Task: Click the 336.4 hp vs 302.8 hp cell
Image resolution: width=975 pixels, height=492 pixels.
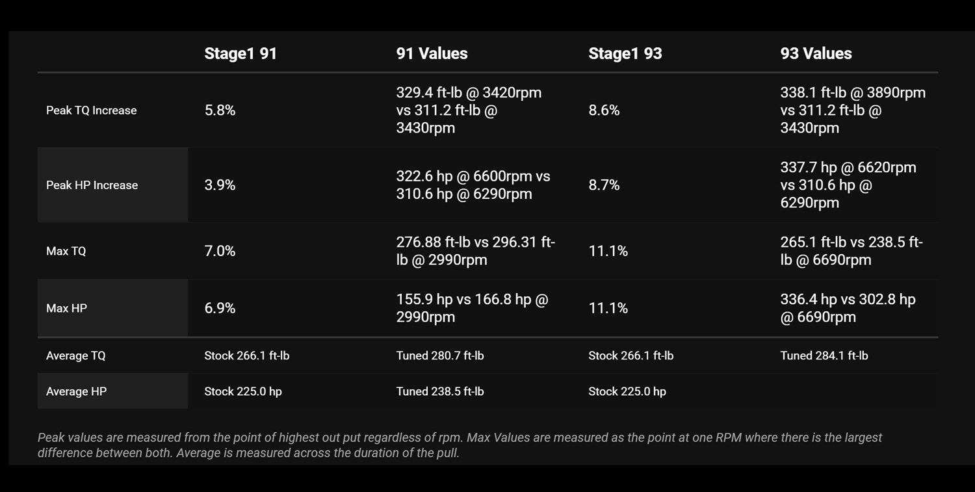Action: click(x=848, y=308)
